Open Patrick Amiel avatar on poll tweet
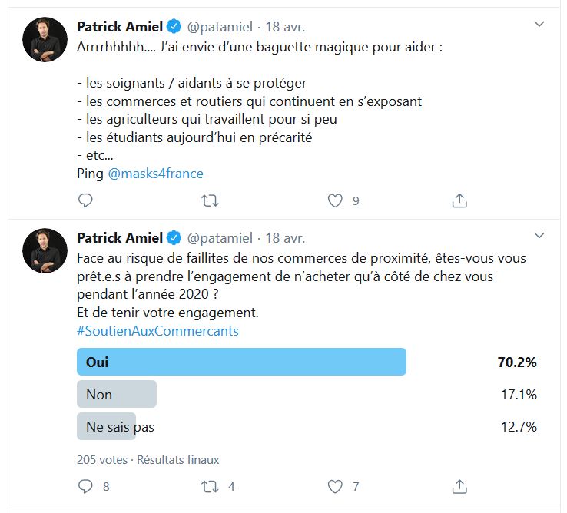This screenshot has width=567, height=513. coord(45,251)
